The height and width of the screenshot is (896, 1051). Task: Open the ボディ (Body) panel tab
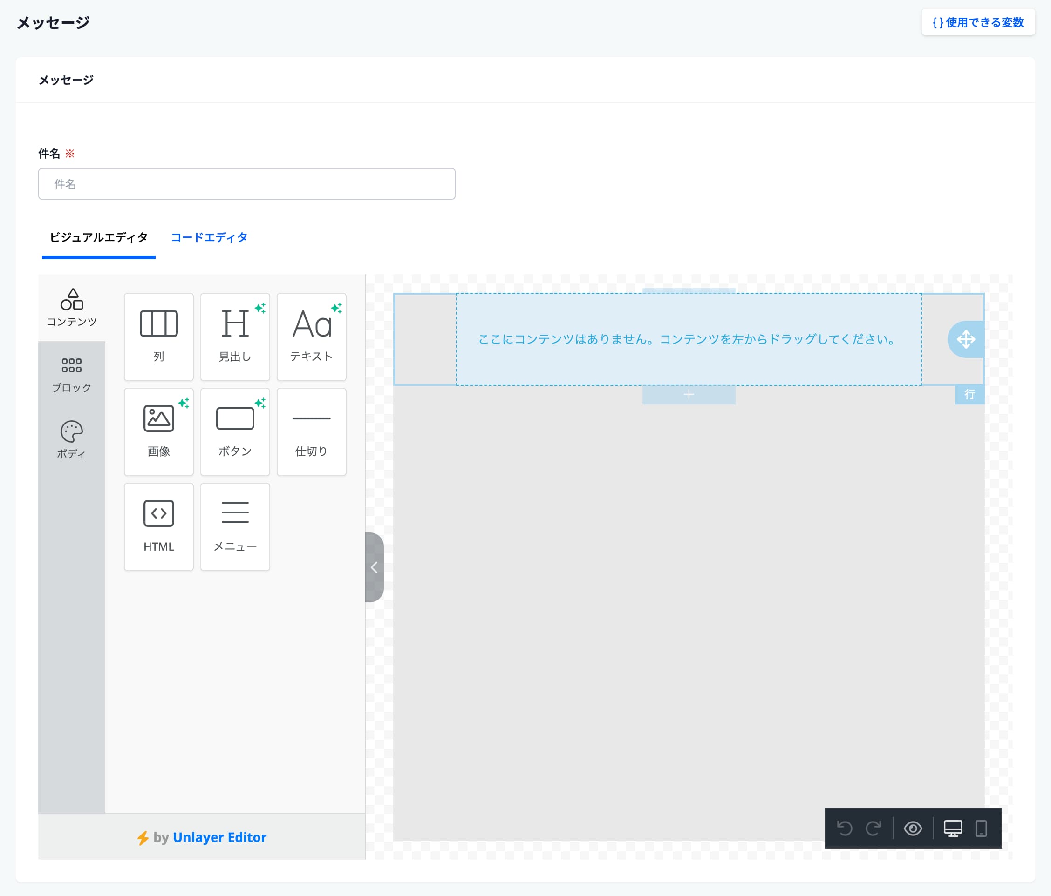click(72, 440)
